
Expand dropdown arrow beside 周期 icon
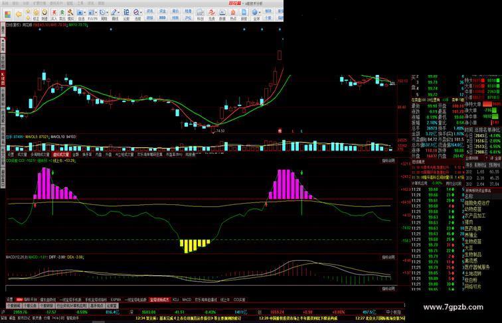click(x=108, y=13)
